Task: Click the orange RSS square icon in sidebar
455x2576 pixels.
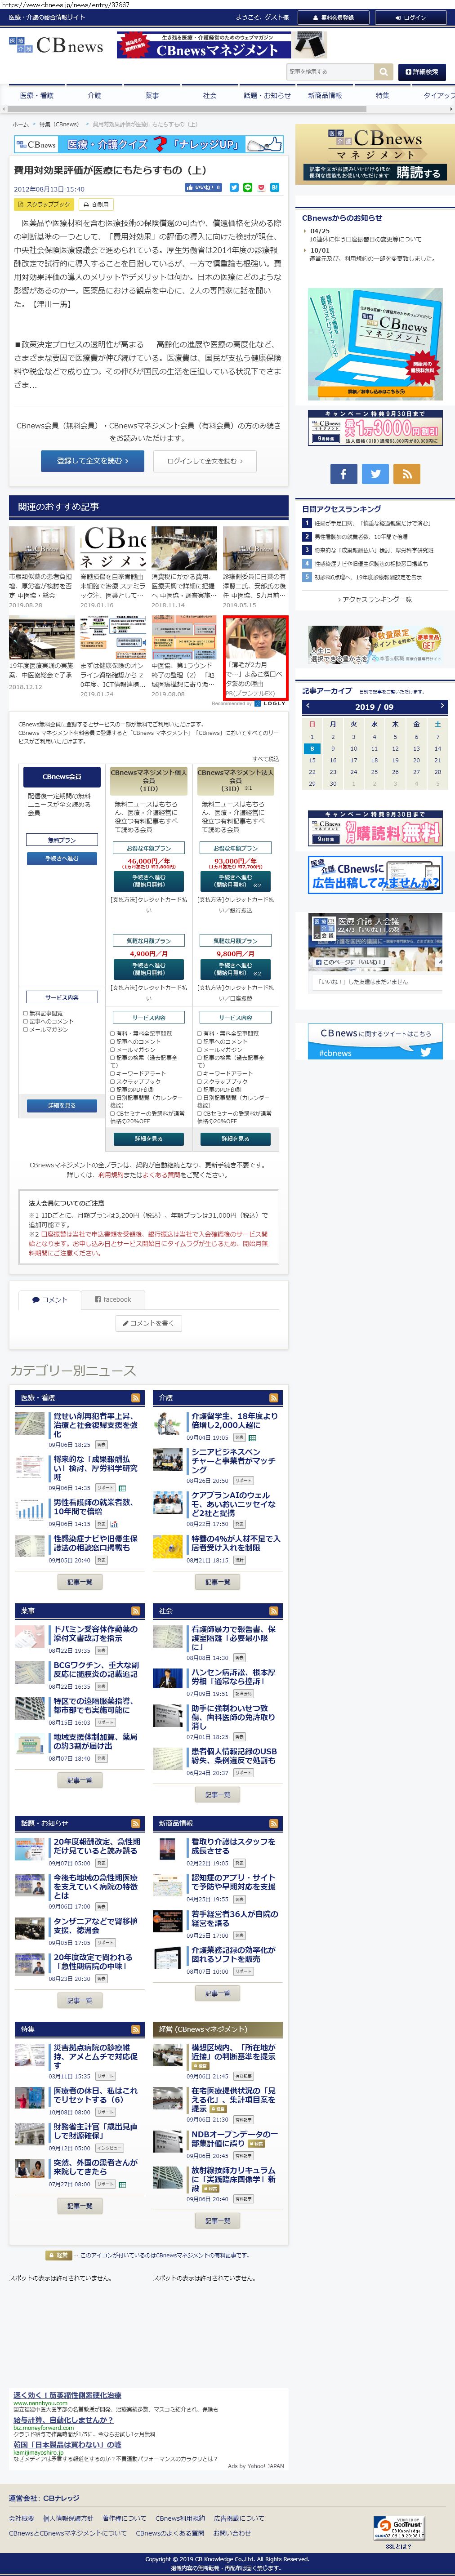Action: tap(406, 474)
